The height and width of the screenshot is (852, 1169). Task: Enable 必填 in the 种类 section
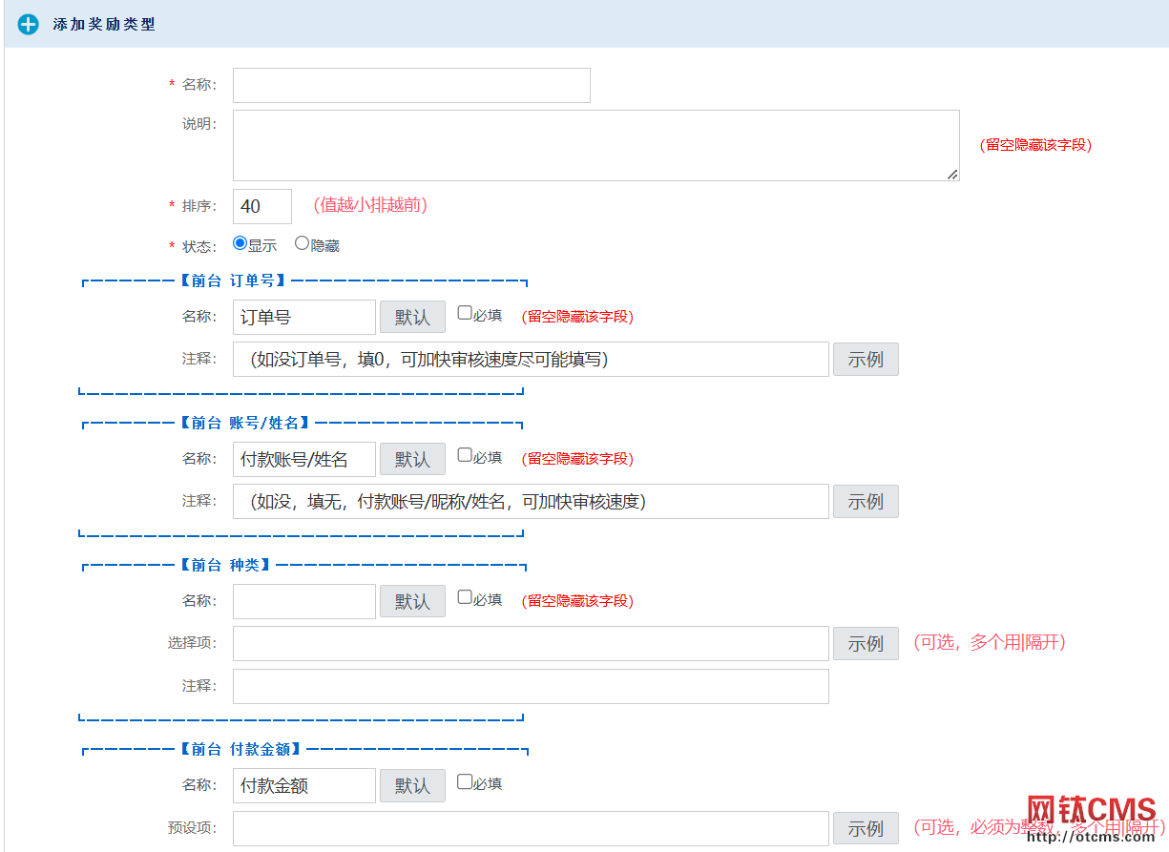pos(465,597)
